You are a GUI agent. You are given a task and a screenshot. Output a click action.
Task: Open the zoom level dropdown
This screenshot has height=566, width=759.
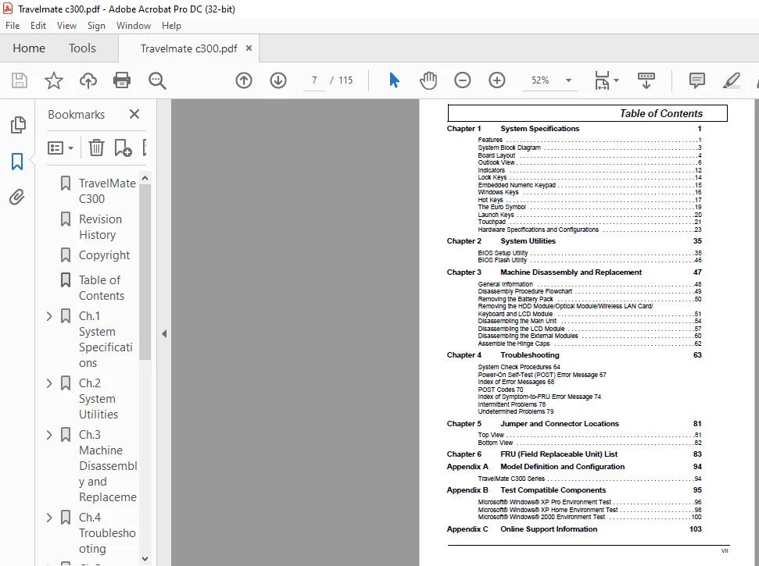(569, 80)
